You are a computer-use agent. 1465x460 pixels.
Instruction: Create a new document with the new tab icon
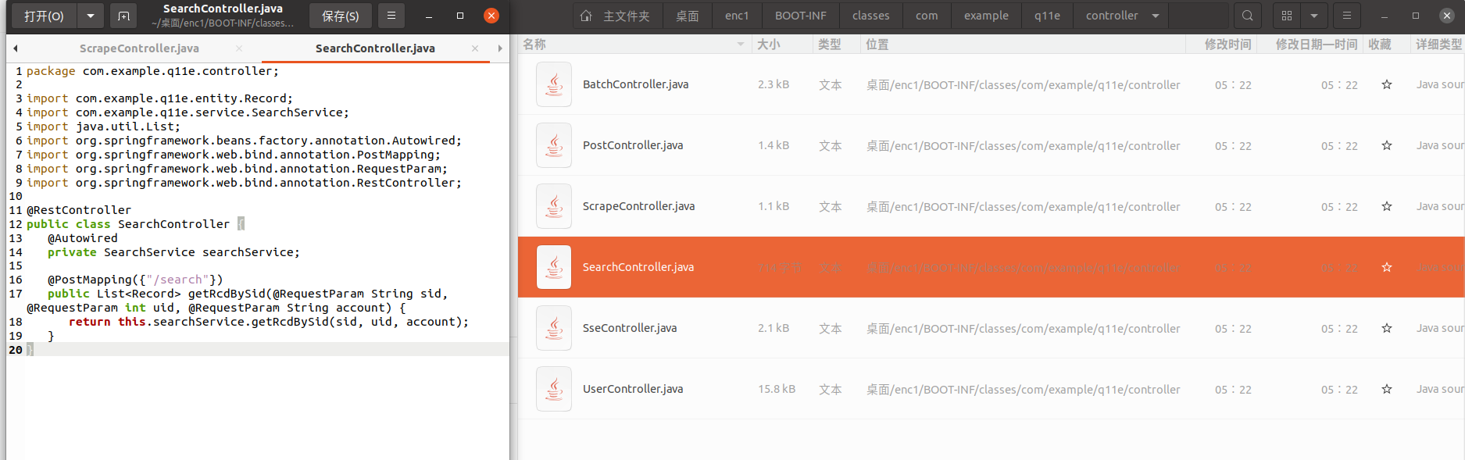pos(123,16)
